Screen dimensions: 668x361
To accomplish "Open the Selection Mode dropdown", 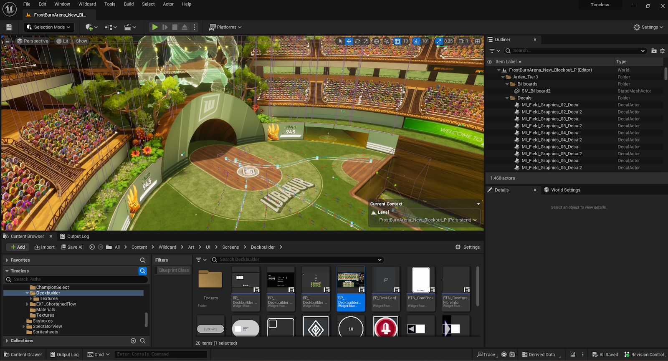I will point(49,27).
